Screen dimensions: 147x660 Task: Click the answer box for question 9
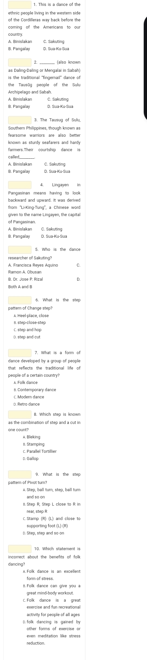click(20, 474)
